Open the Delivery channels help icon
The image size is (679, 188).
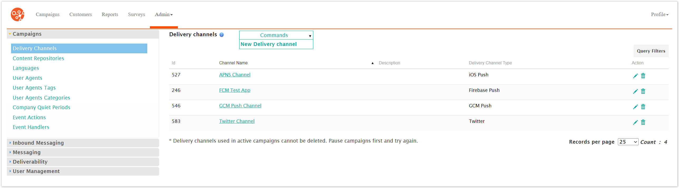(x=221, y=35)
